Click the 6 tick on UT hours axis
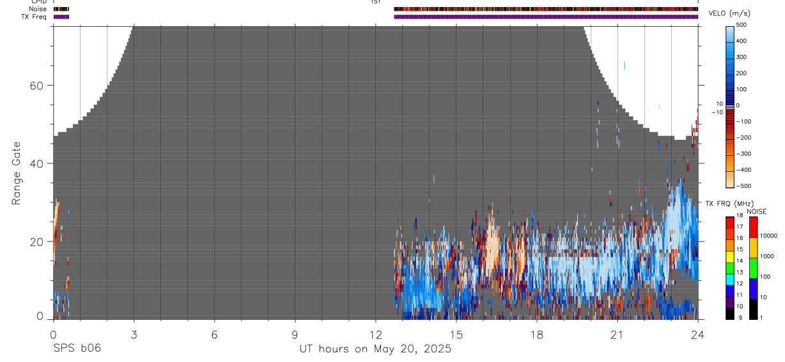 [214, 335]
